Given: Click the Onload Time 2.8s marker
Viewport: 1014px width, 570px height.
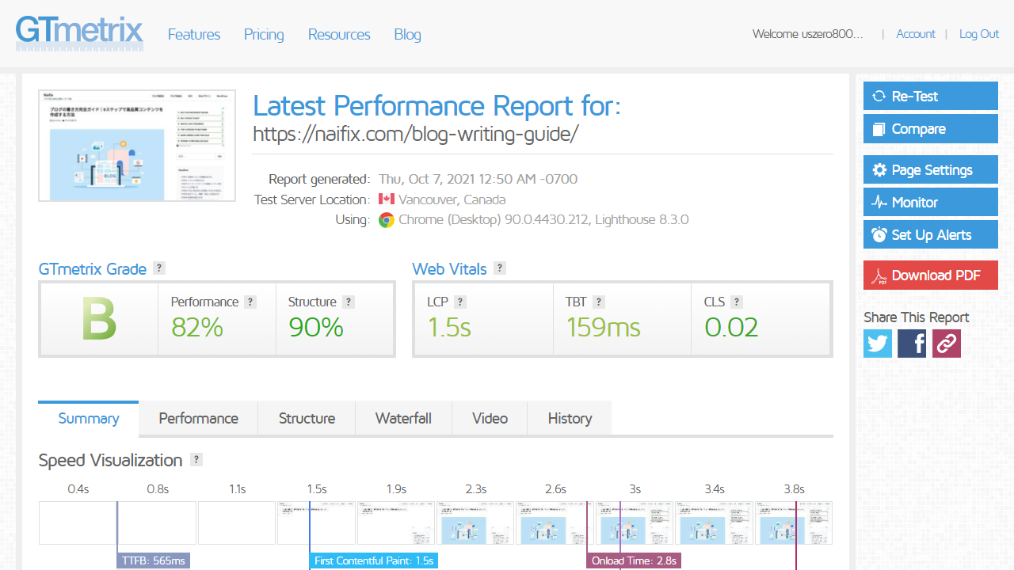Looking at the screenshot, I should click(x=634, y=560).
